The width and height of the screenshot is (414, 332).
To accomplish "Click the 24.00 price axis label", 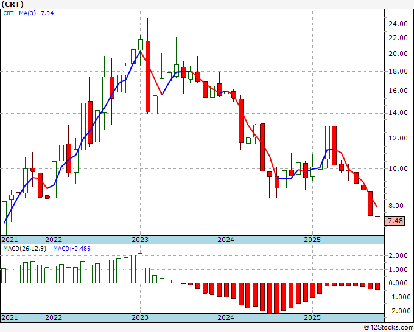I will [x=398, y=24].
